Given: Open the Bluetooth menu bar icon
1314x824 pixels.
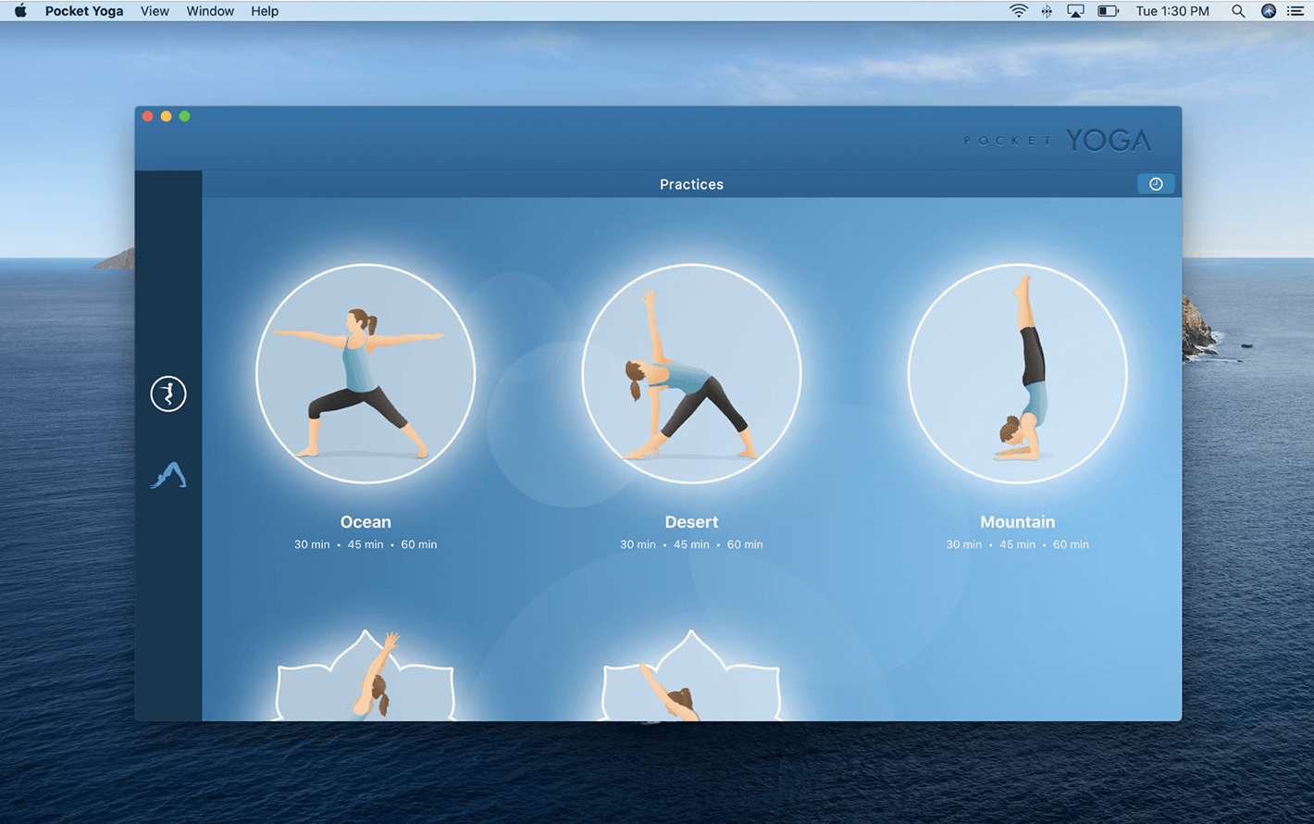Looking at the screenshot, I should 1047,11.
